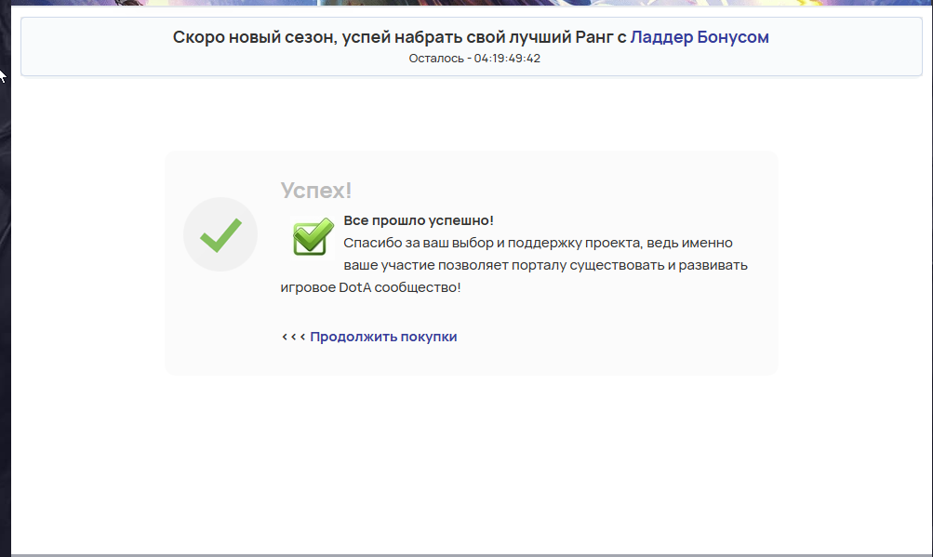The height and width of the screenshot is (557, 933).
Task: Click the words игровое DotA сообщество
Action: click(370, 287)
